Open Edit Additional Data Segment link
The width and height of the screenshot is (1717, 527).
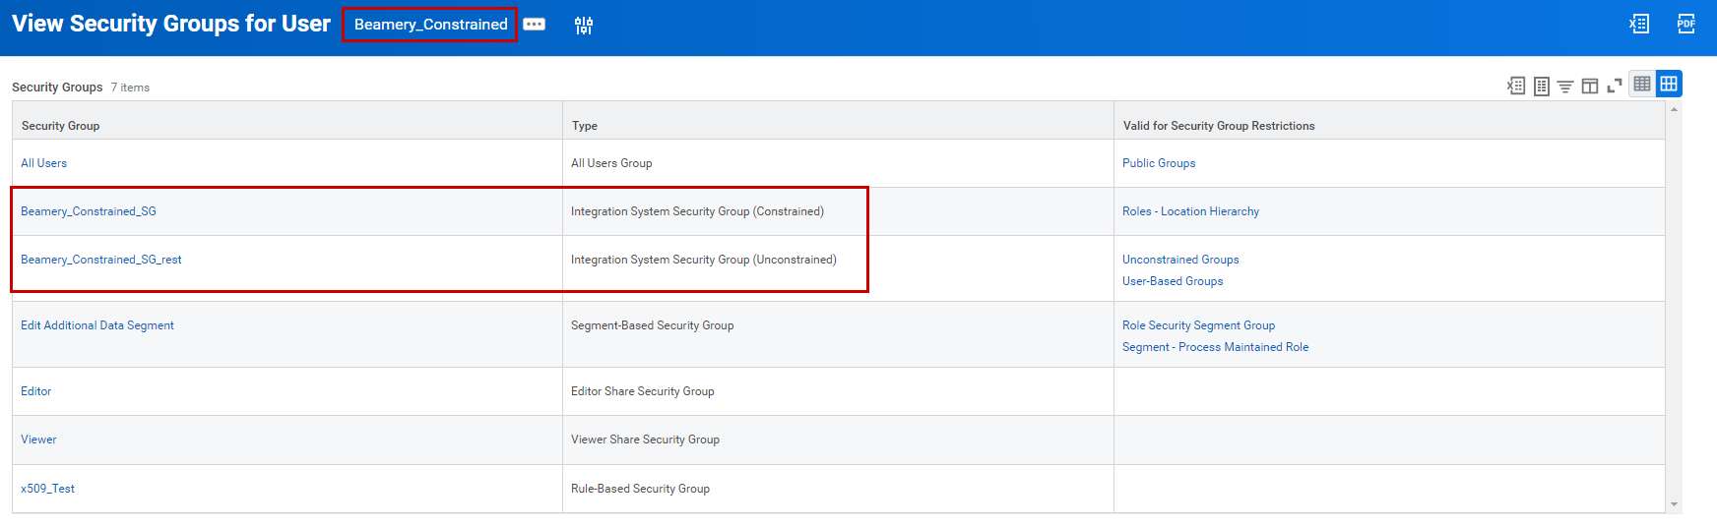pyautogui.click(x=97, y=325)
